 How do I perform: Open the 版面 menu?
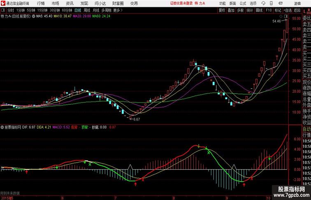(x=233, y=3)
